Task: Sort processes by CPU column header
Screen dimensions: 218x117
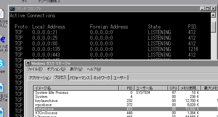Action: 173,88
